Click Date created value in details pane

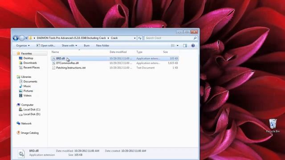tap(134, 151)
